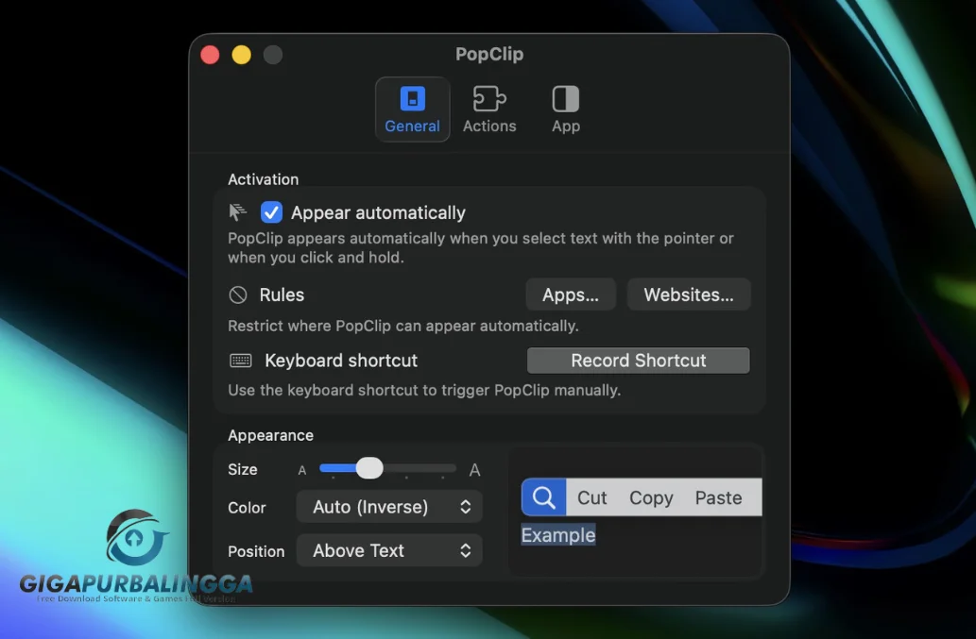This screenshot has height=639, width=976.
Task: Click the "Restrict where PopClip can appear" description
Action: click(x=403, y=326)
